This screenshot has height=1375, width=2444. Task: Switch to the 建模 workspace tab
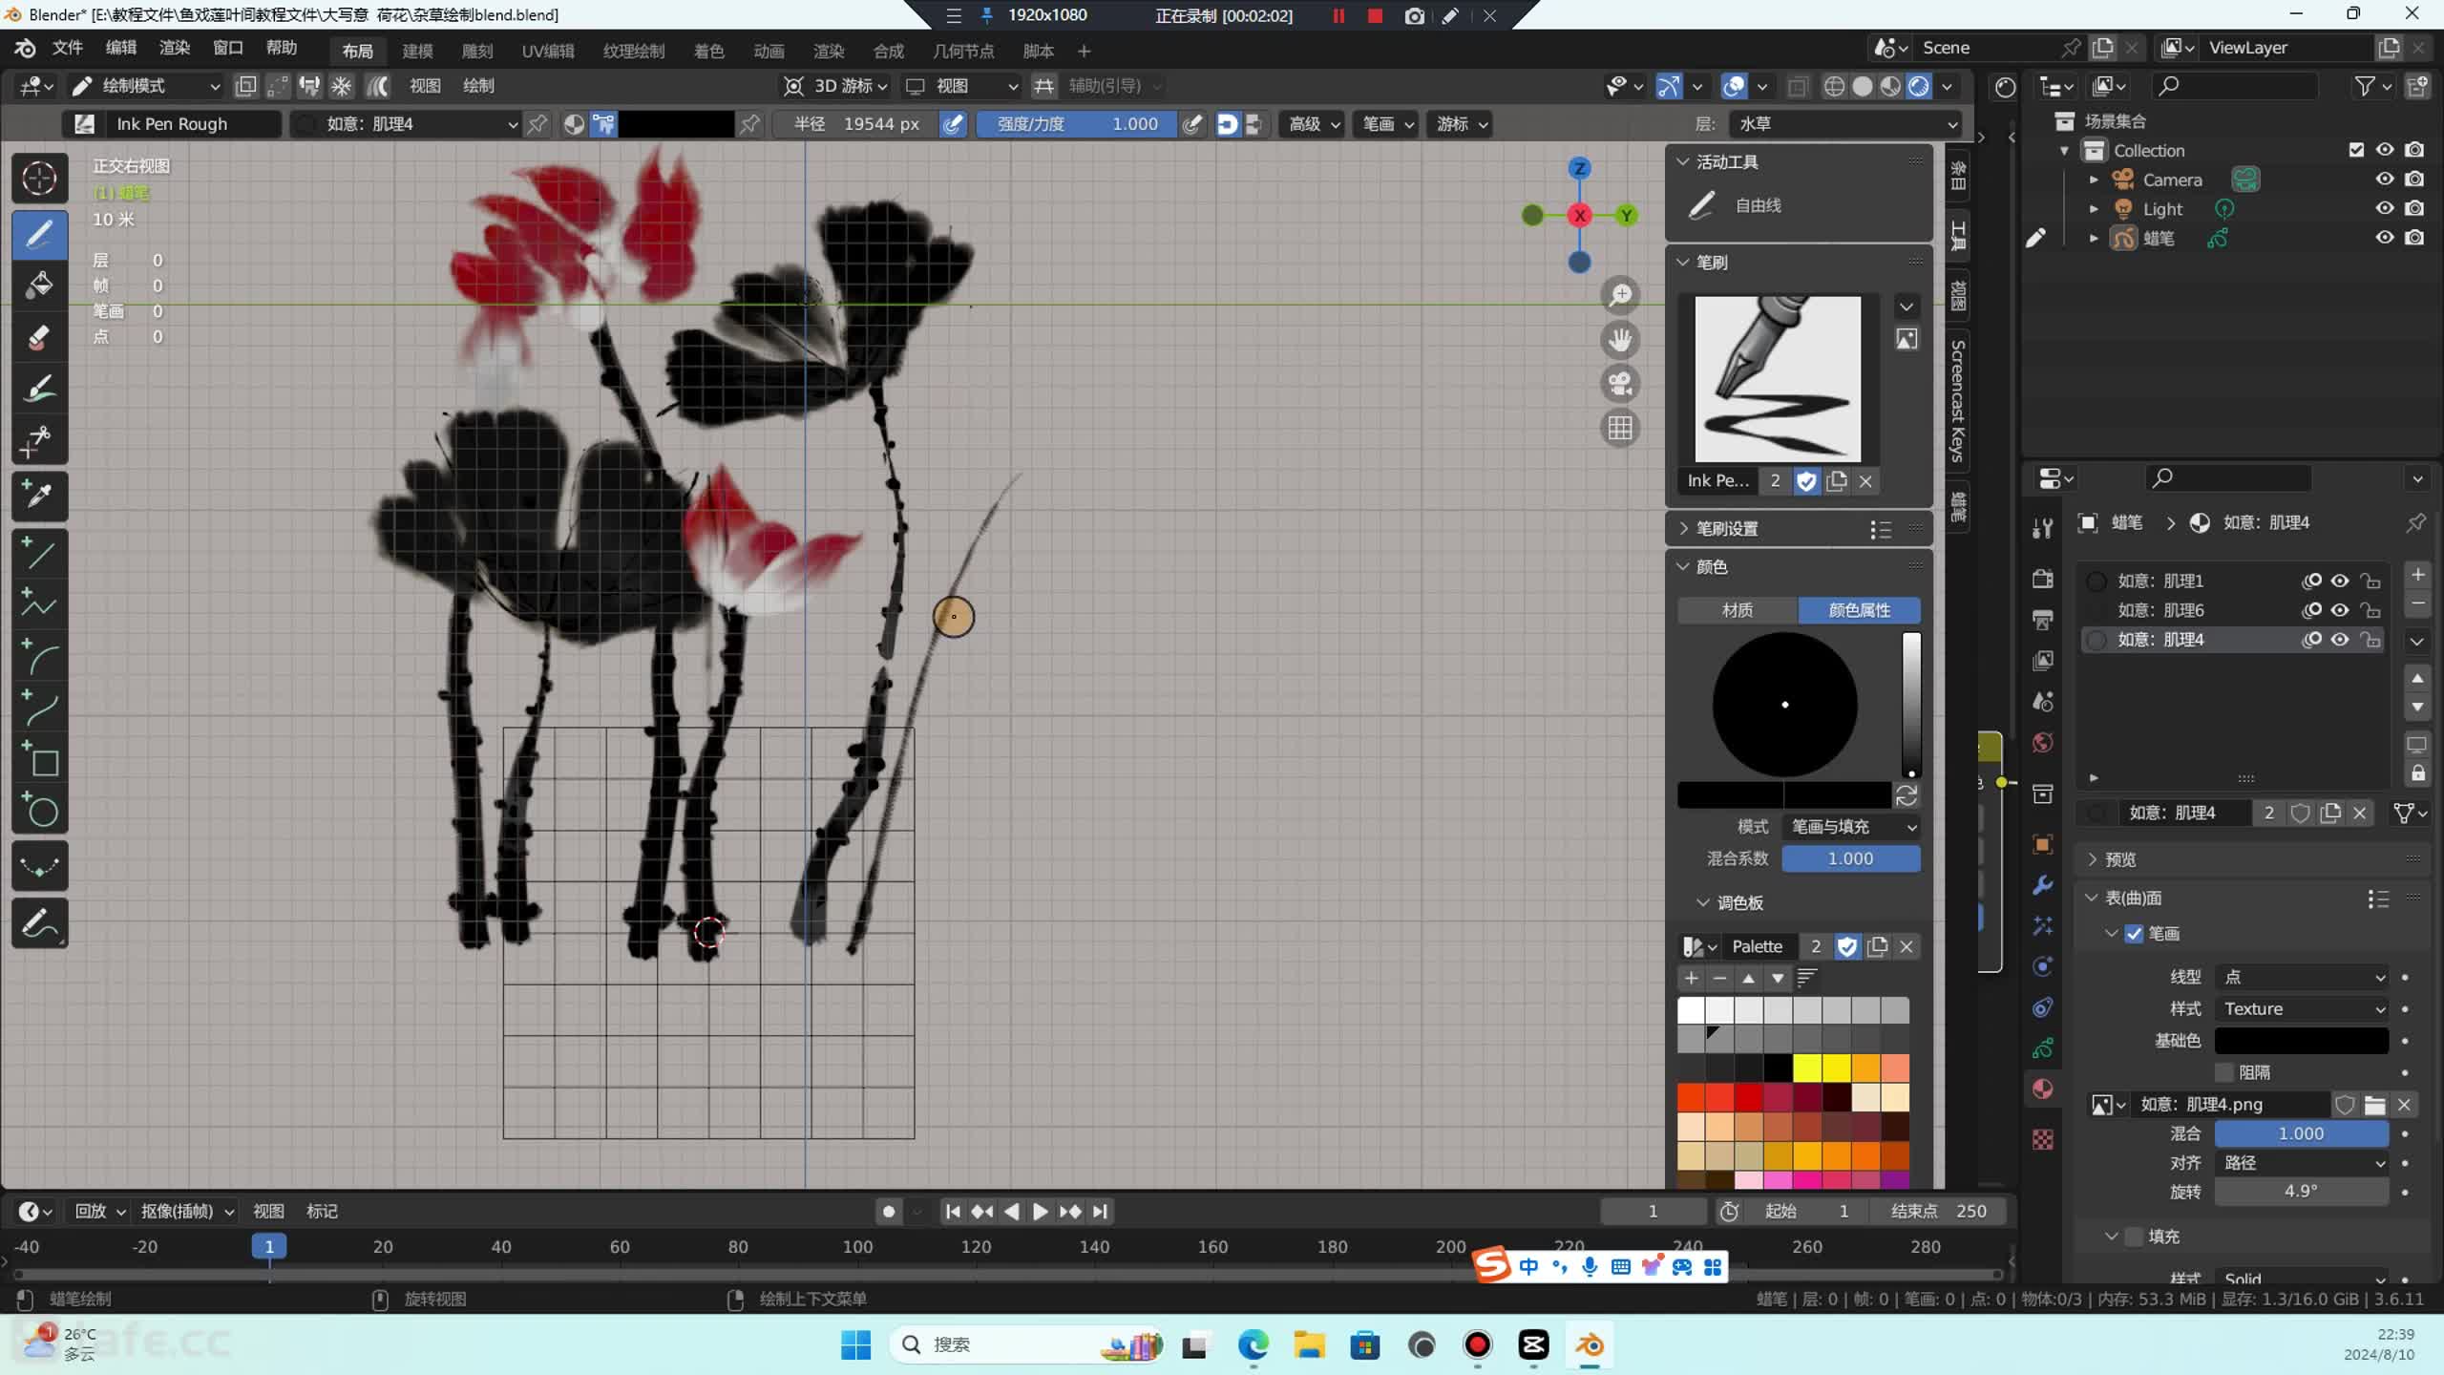pyautogui.click(x=417, y=51)
